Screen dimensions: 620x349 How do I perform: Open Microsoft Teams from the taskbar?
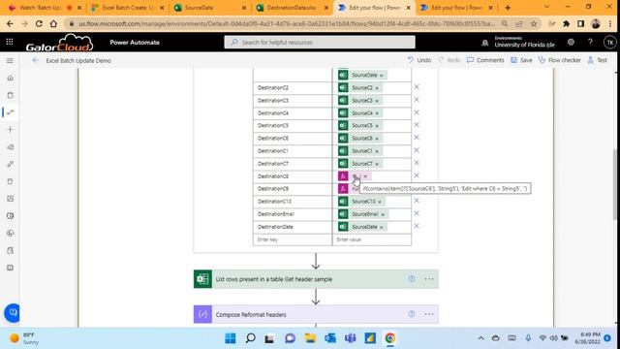[x=350, y=338]
